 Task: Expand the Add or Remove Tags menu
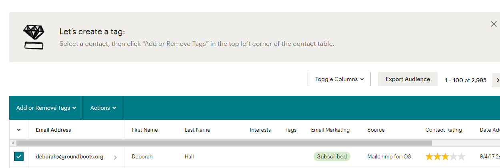pos(46,108)
